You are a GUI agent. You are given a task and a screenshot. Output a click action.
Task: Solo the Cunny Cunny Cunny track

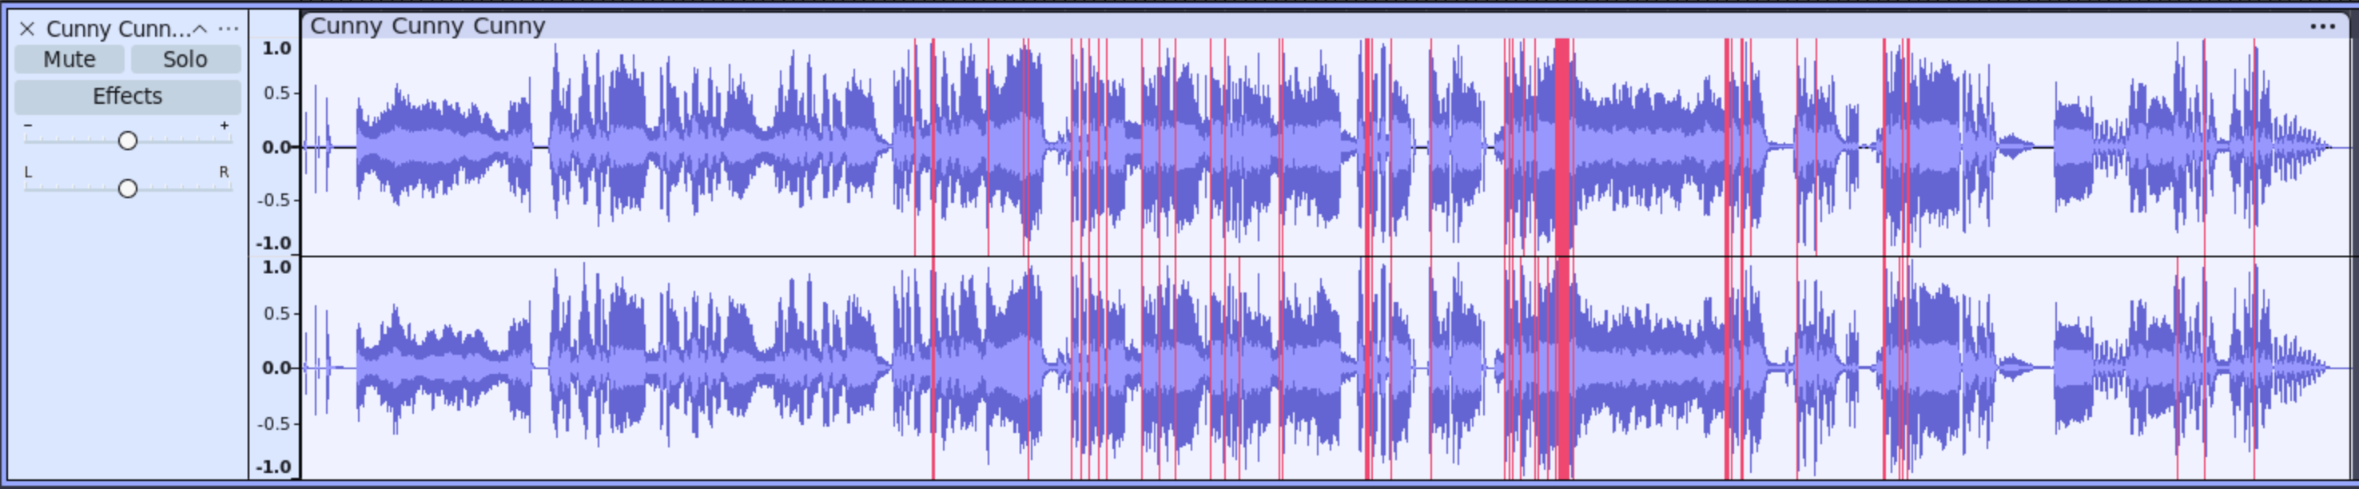pos(185,59)
